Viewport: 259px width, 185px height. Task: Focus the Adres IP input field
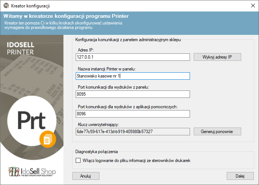132,57
